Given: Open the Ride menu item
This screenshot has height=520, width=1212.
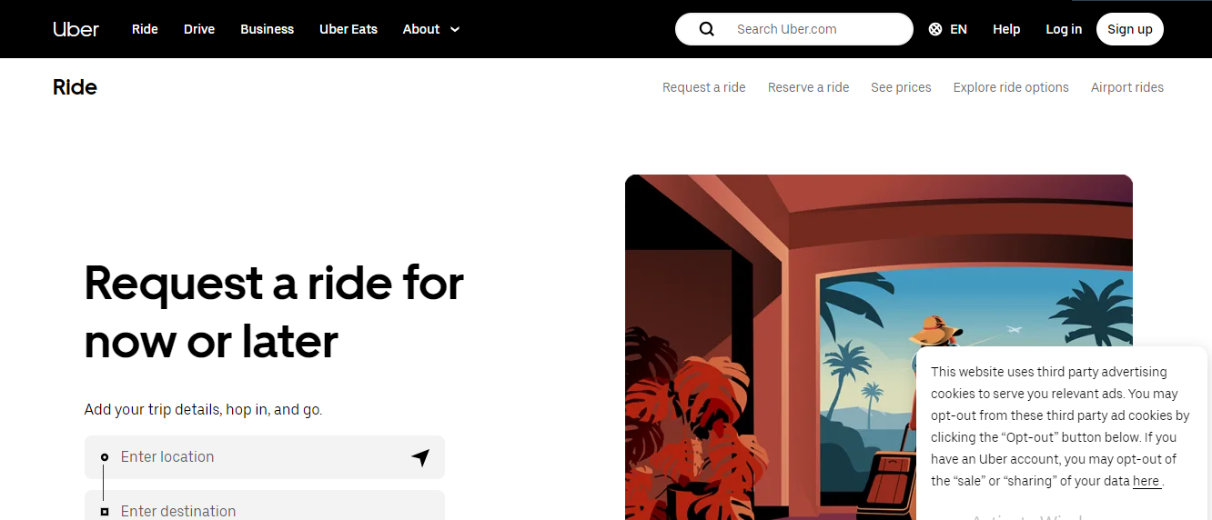Looking at the screenshot, I should coord(145,29).
